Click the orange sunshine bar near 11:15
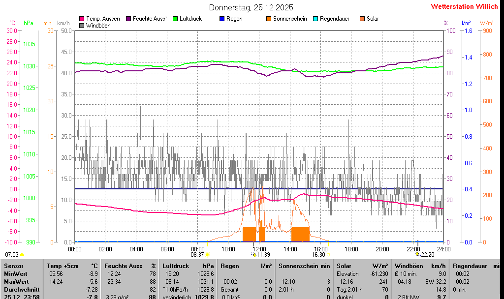 pos(250,234)
